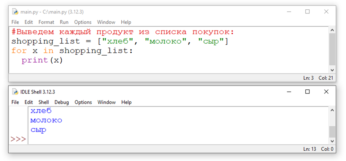Click Col: 21 in editor status bar
This screenshot has height=161, width=346.
pos(326,78)
